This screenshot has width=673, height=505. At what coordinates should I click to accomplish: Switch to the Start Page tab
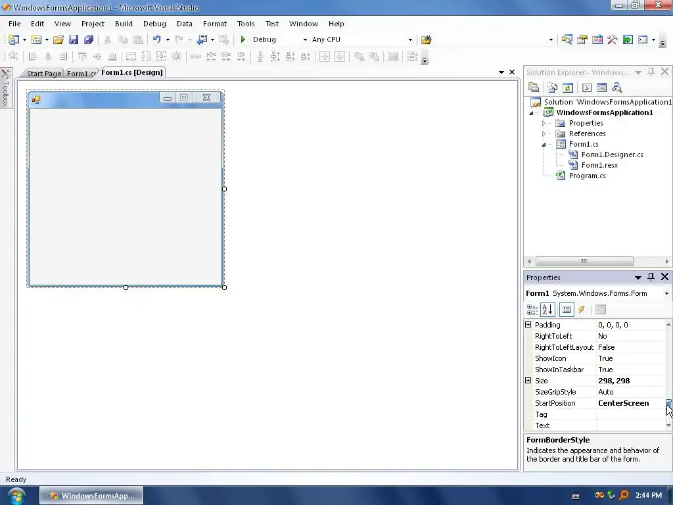[44, 74]
